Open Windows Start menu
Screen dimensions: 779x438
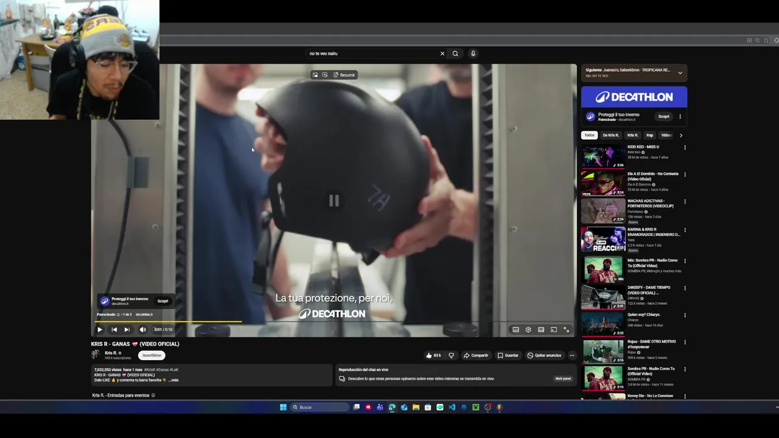coord(283,407)
